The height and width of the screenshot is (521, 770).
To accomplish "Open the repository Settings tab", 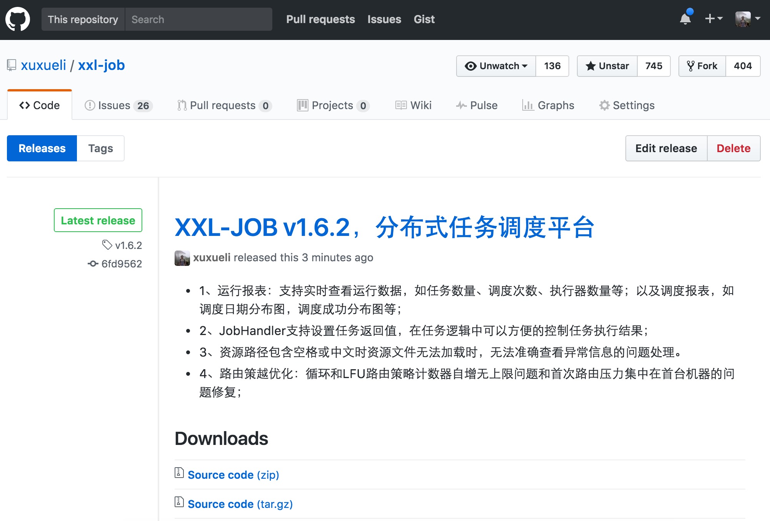I will (627, 105).
